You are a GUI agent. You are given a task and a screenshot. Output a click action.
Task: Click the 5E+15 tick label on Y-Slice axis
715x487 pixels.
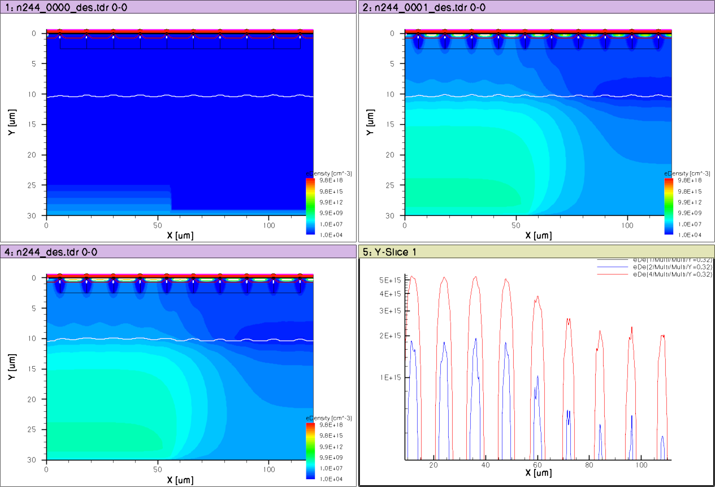(389, 280)
